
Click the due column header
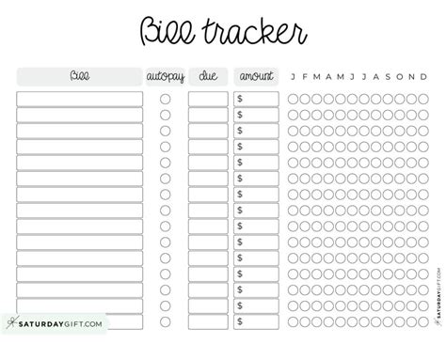point(208,76)
